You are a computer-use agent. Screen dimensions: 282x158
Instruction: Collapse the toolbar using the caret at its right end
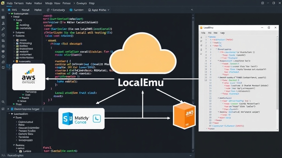[x=192, y=10]
